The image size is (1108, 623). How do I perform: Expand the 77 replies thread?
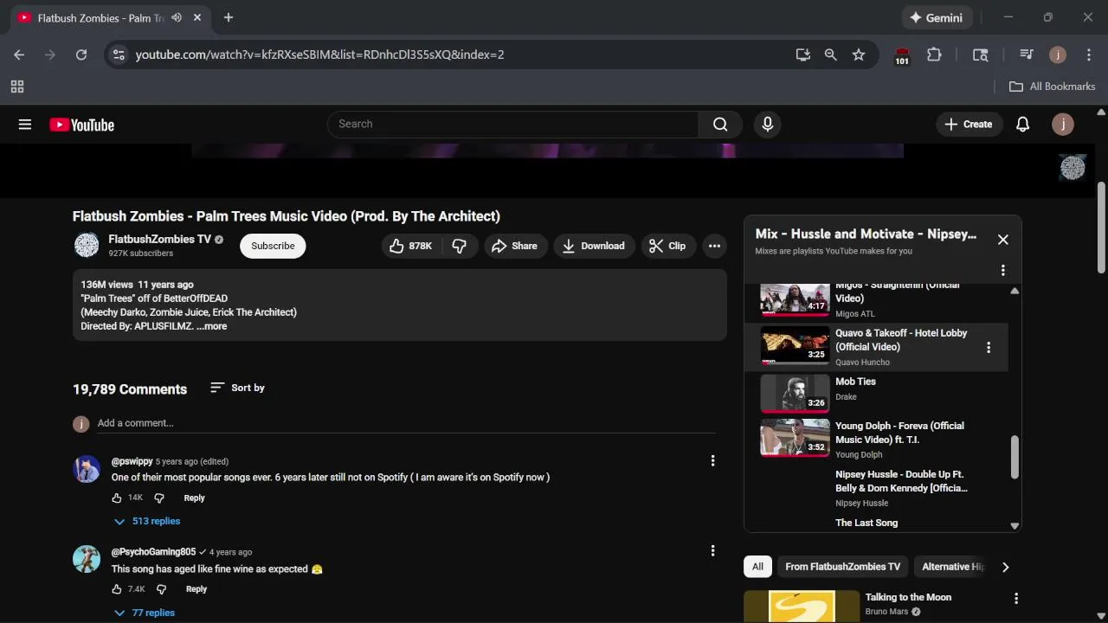pyautogui.click(x=145, y=613)
